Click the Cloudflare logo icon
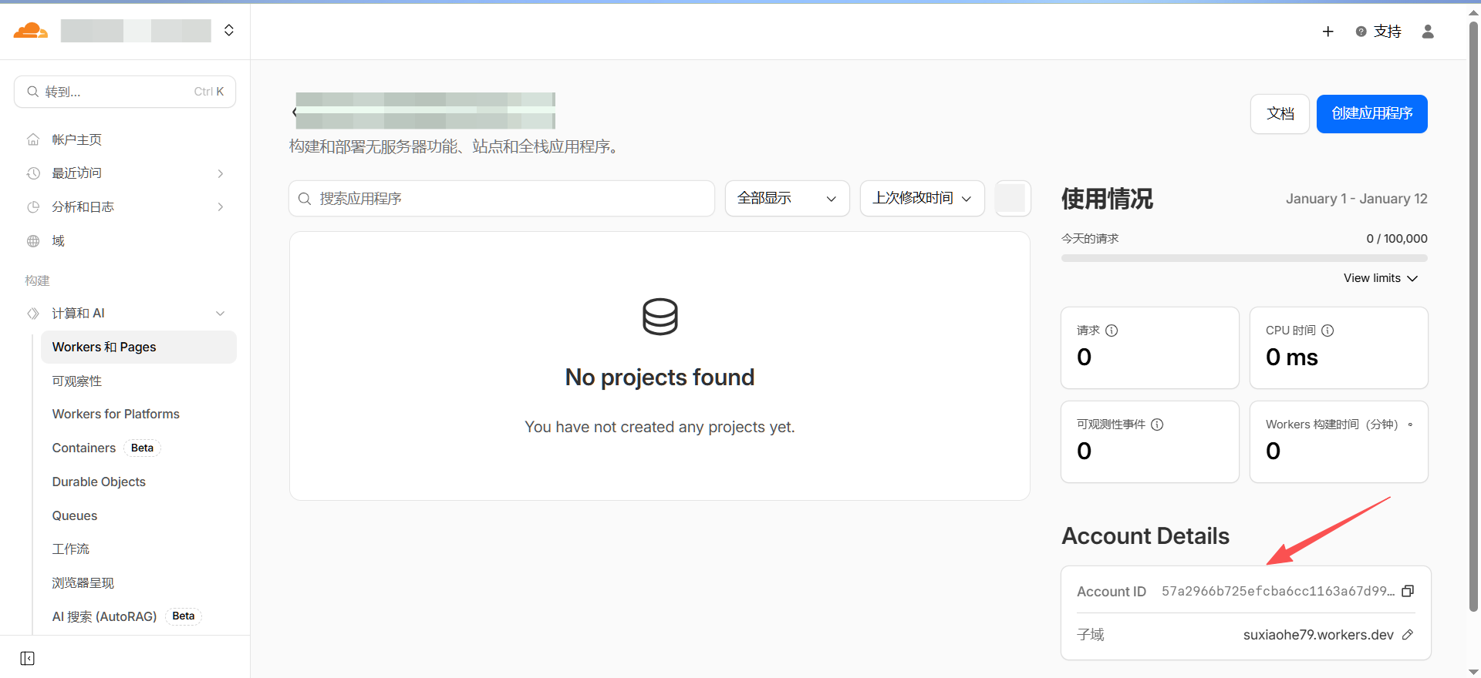This screenshot has height=678, width=1481. (31, 31)
